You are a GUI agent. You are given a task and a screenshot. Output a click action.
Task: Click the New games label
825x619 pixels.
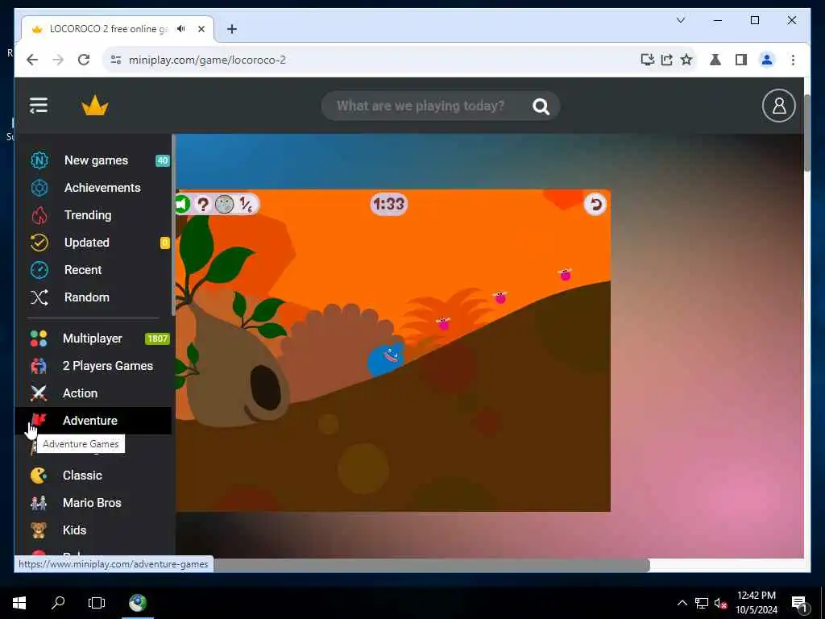click(97, 160)
